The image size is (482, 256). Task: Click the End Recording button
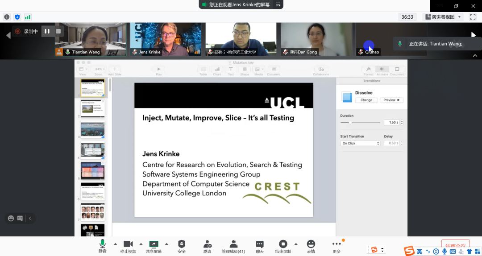point(283,244)
